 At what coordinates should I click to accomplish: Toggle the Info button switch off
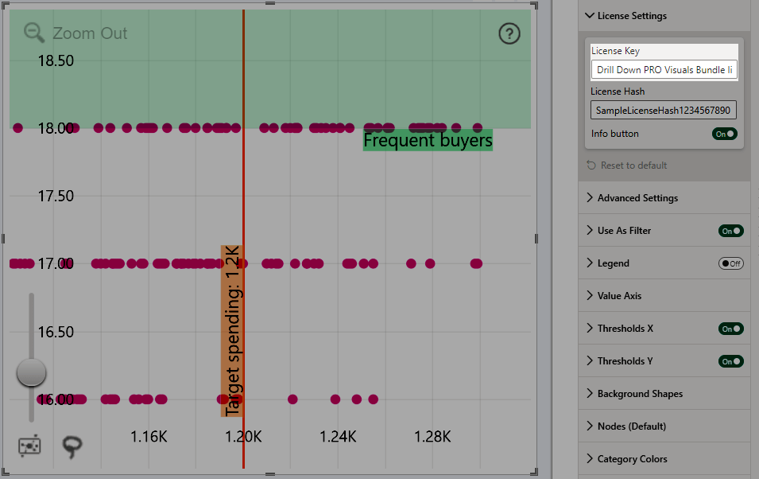tap(724, 134)
